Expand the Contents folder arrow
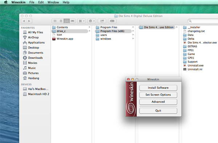The width and height of the screenshot is (218, 143). (x=90, y=27)
